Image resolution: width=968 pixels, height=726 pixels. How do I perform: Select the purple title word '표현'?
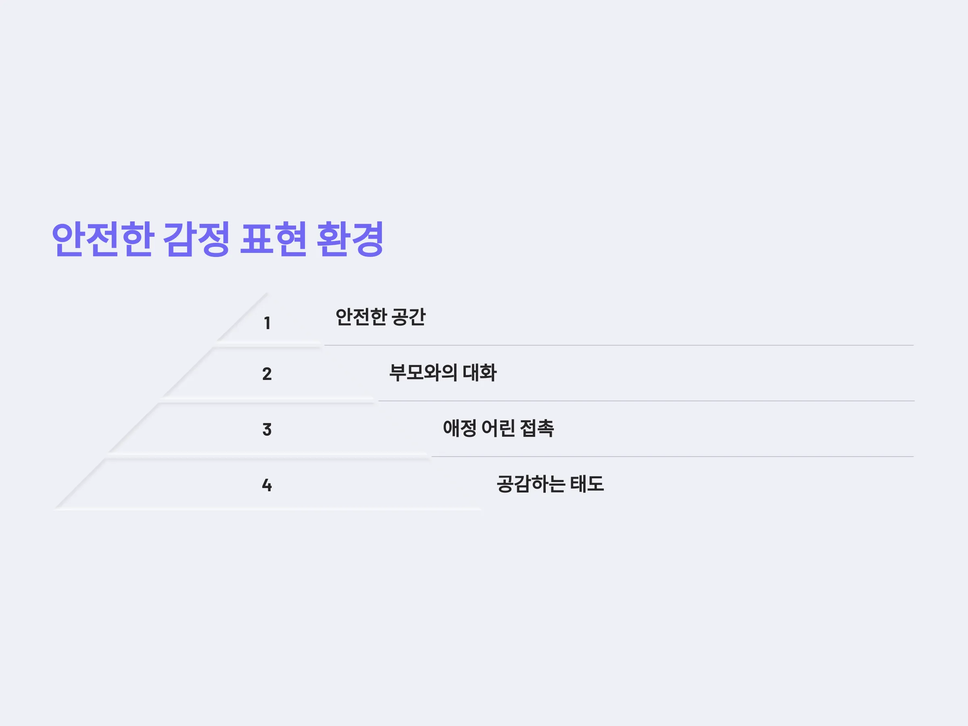(273, 239)
